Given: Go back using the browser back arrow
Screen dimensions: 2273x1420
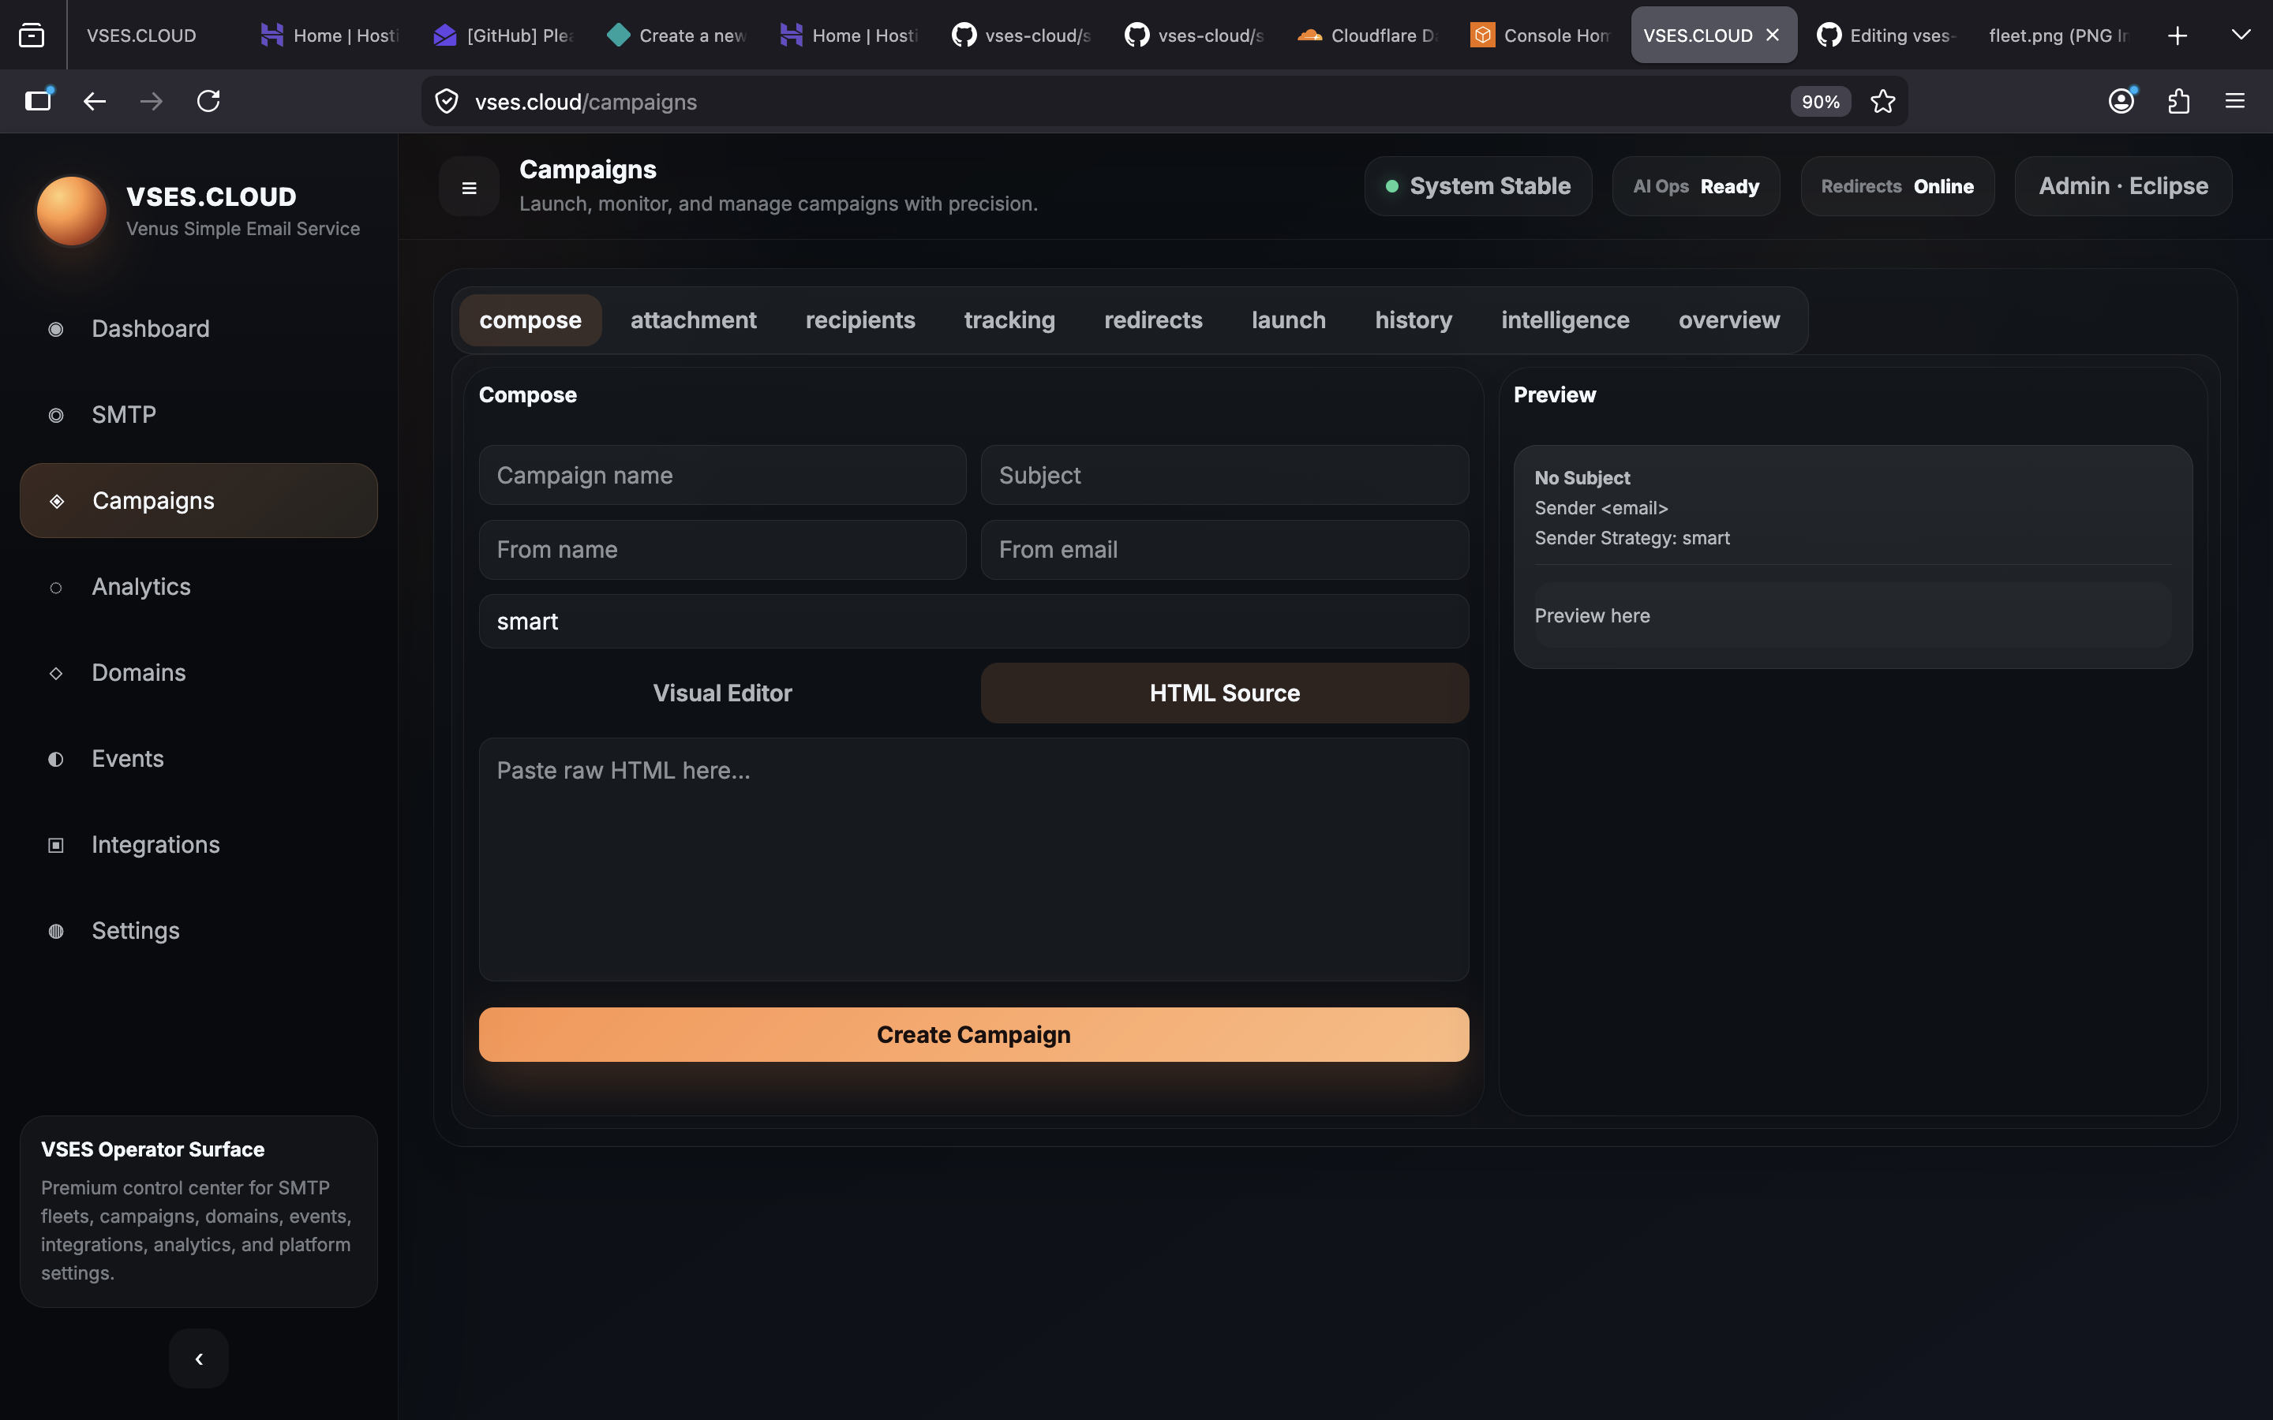Looking at the screenshot, I should point(95,102).
